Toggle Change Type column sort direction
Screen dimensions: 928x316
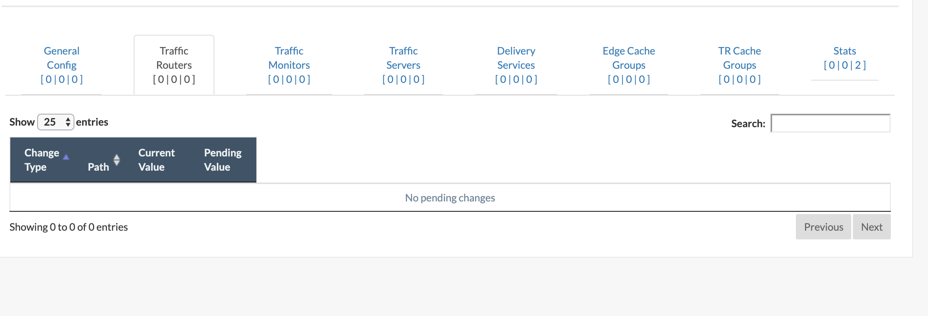click(x=42, y=160)
